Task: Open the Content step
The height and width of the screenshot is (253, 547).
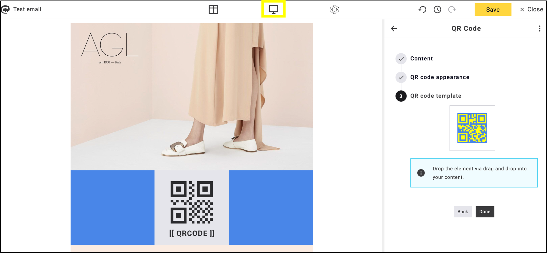Action: (421, 58)
